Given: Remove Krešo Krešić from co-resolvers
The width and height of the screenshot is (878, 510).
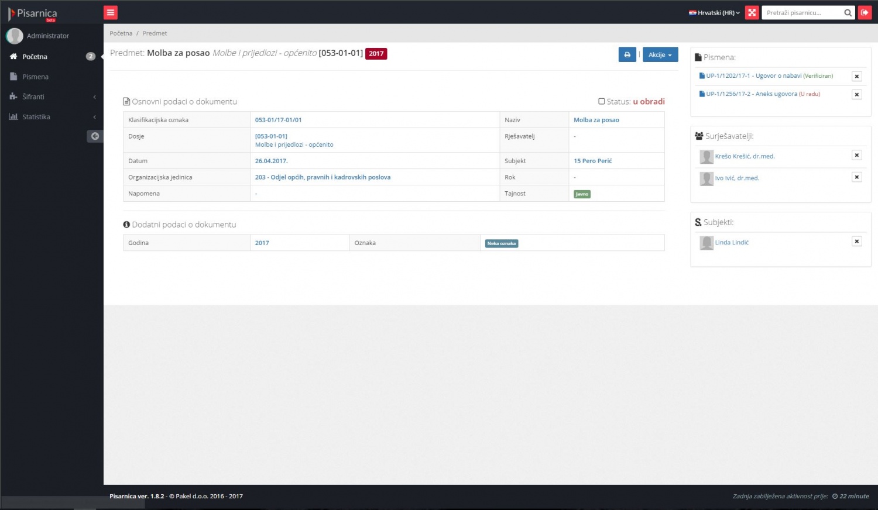Looking at the screenshot, I should pos(857,155).
